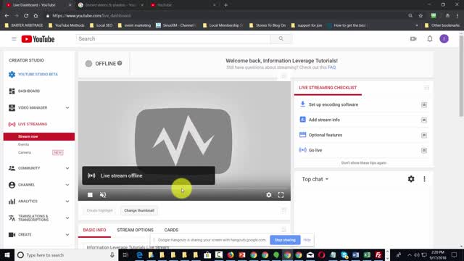
Task: Click the player progress bar
Action: coord(184,188)
